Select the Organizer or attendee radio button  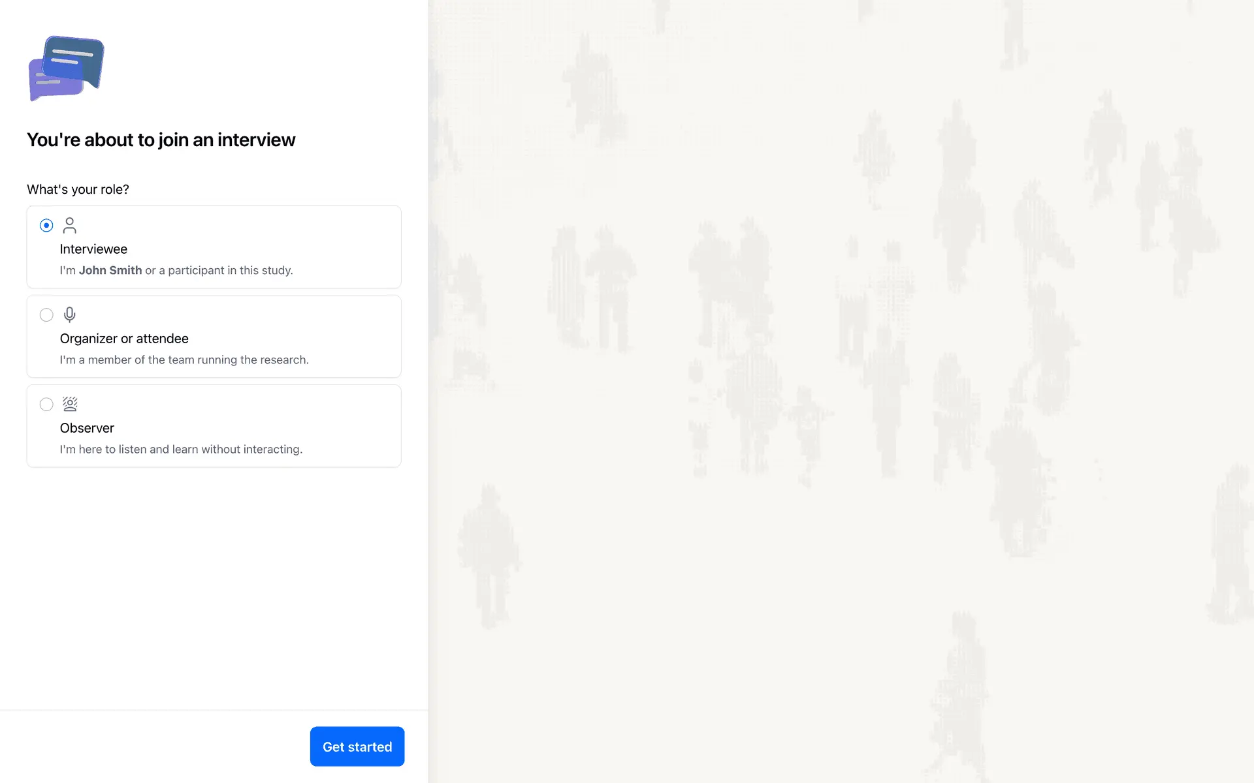point(46,315)
